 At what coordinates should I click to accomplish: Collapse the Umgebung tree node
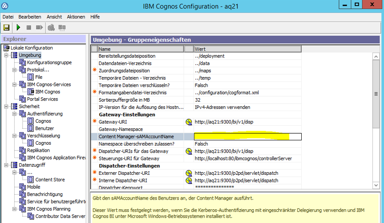click(6, 55)
